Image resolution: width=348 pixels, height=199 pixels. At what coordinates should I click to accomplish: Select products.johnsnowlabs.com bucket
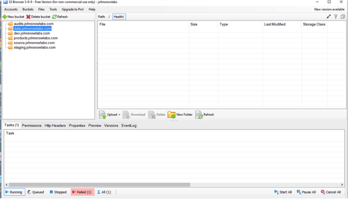(35, 38)
